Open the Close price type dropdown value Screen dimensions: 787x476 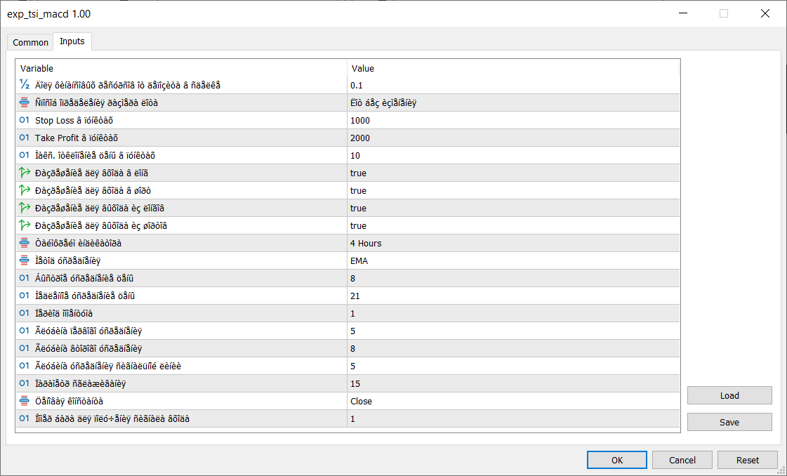point(512,401)
